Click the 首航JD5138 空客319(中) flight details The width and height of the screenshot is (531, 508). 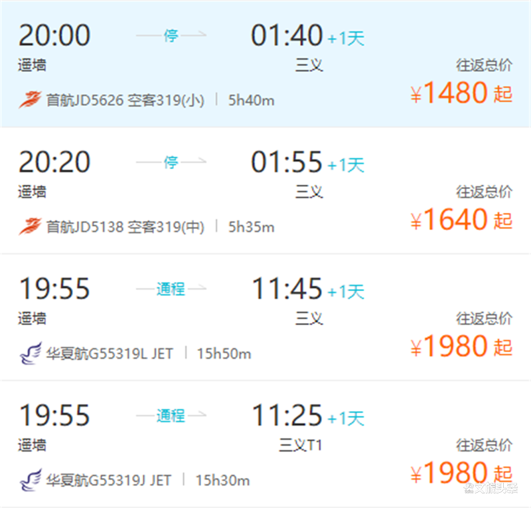(x=125, y=227)
